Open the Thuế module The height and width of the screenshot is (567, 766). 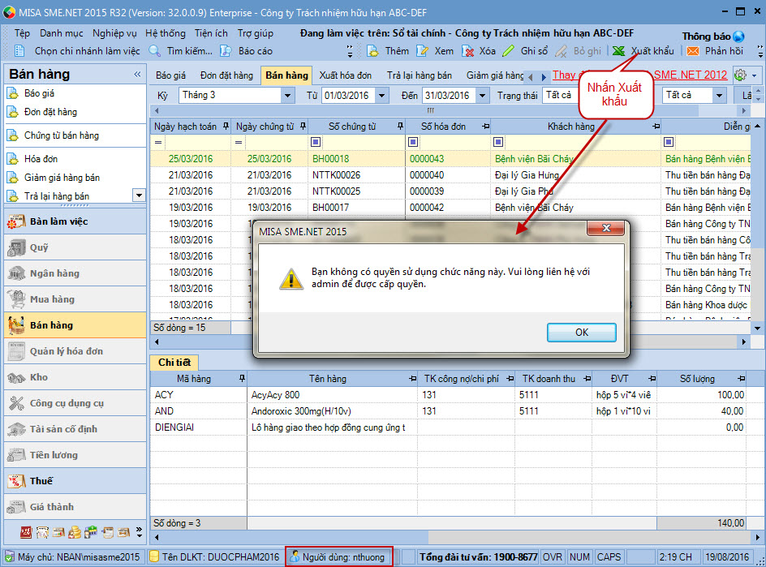click(75, 480)
